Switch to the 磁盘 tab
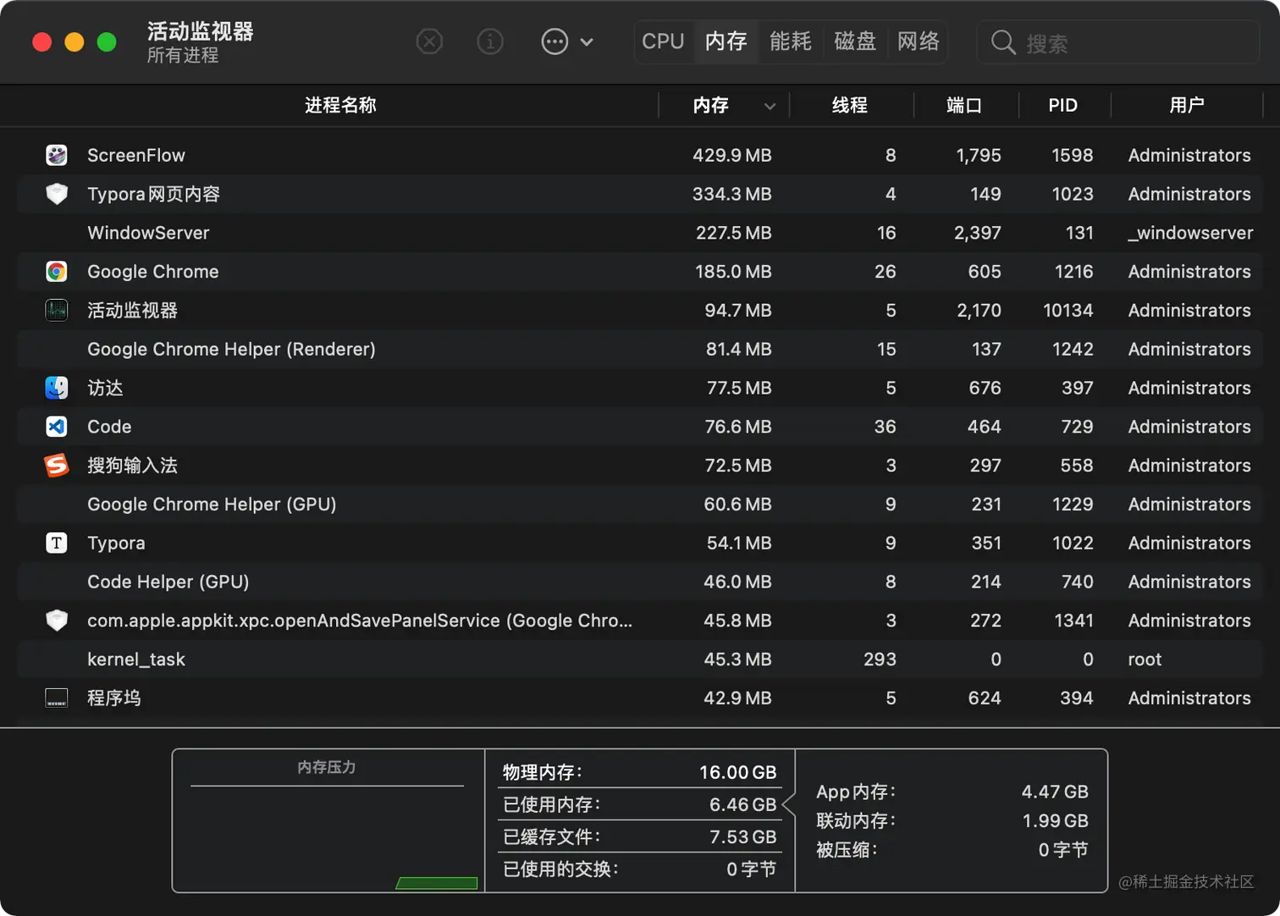Screen dimensions: 1280x916 coord(854,41)
